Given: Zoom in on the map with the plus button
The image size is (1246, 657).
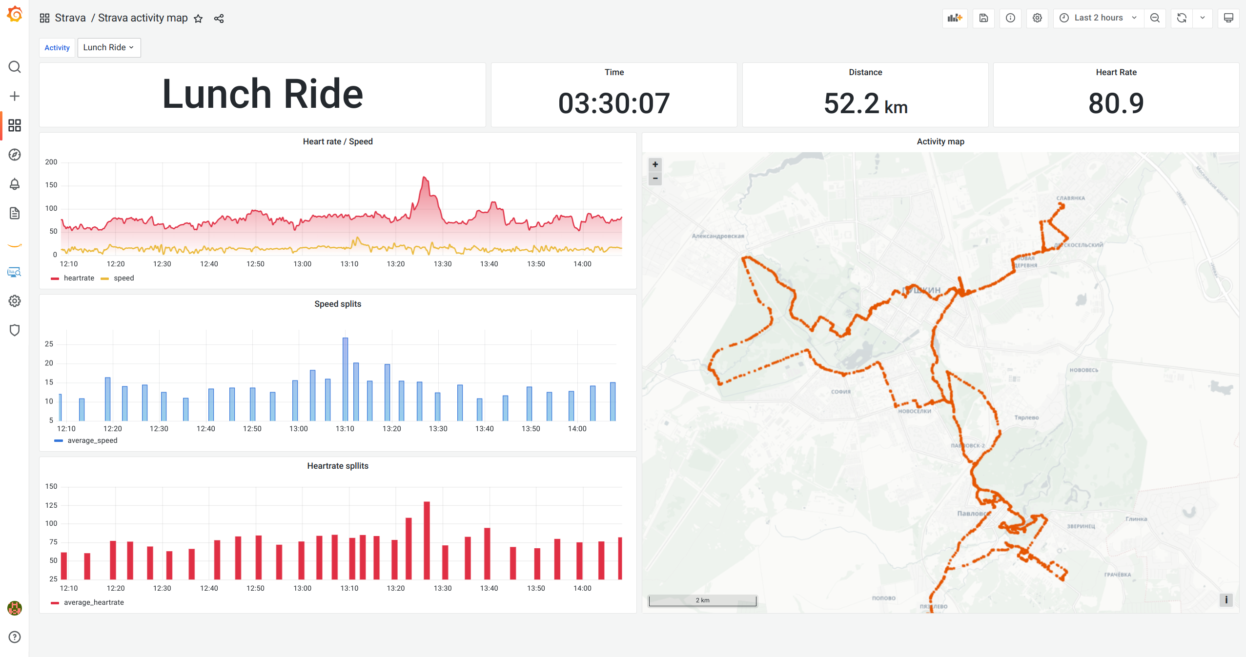Looking at the screenshot, I should (655, 164).
